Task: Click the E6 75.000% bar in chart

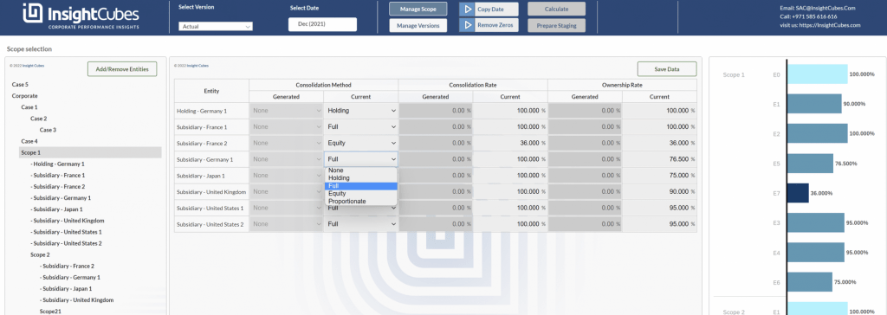Action: click(810, 282)
